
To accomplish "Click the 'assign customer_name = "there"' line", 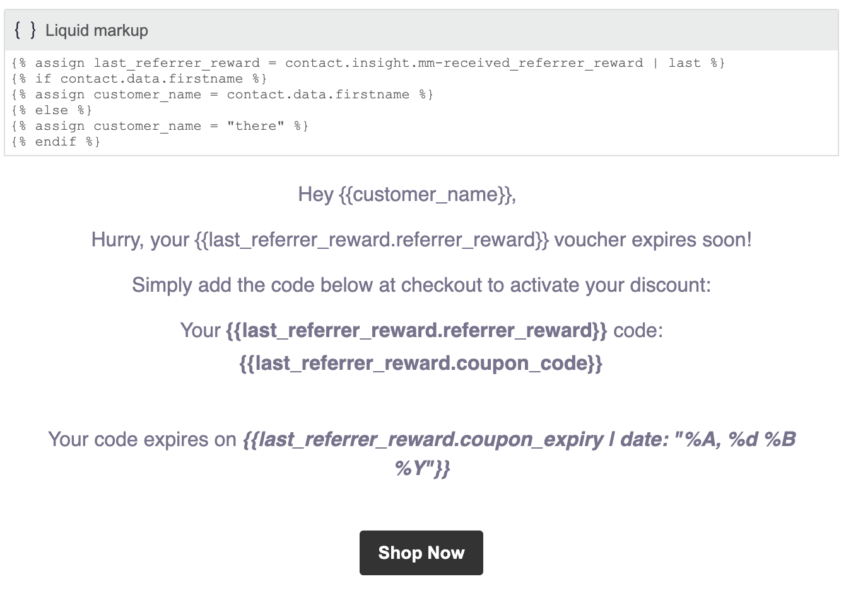I will (x=160, y=126).
